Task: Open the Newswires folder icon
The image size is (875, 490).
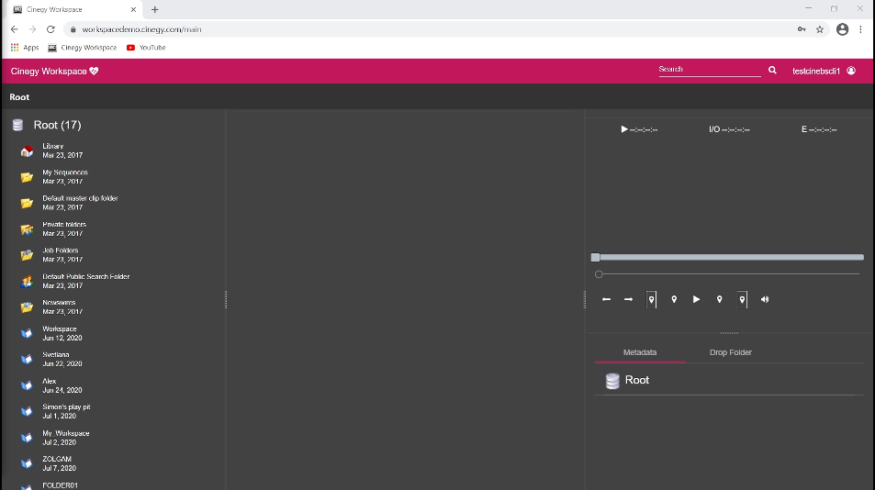Action: (27, 307)
